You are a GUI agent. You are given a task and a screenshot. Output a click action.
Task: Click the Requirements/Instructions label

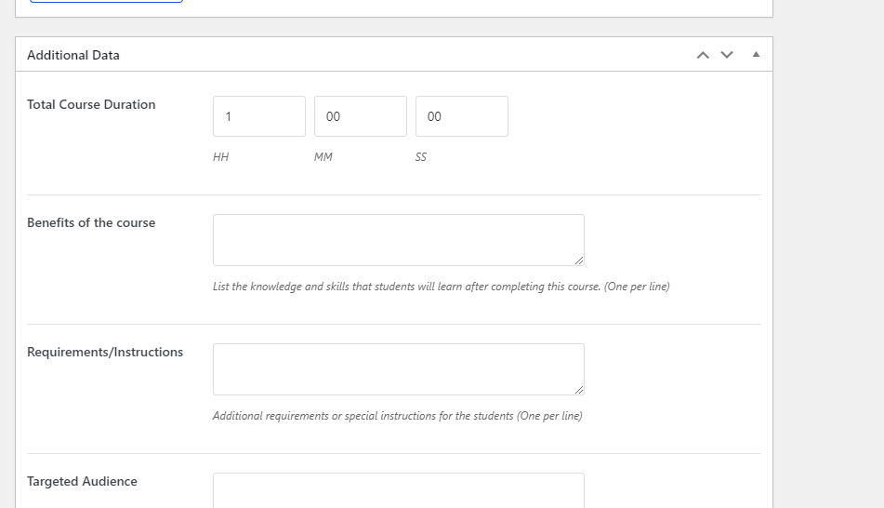tap(105, 353)
